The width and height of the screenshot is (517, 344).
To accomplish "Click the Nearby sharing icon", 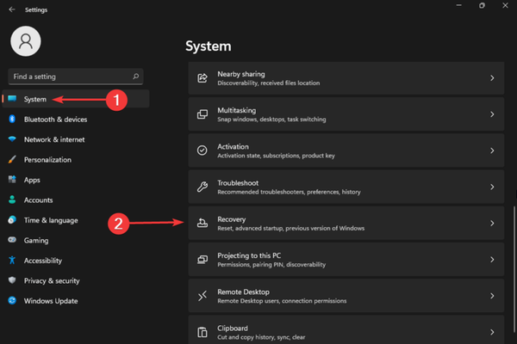I will 202,78.
